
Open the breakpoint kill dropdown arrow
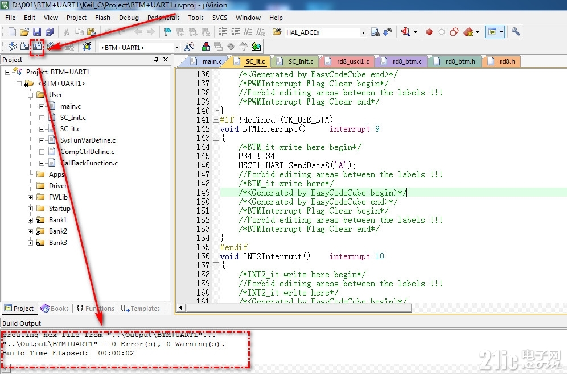click(477, 32)
